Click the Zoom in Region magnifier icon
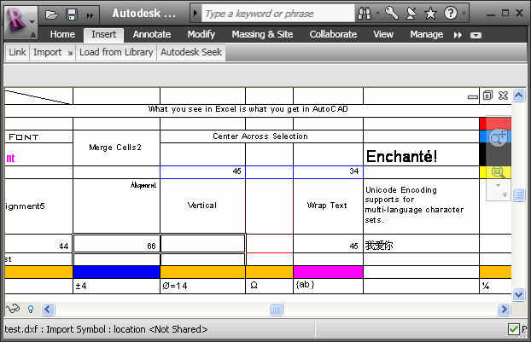Screen dimensions: 531x342 (498, 171)
